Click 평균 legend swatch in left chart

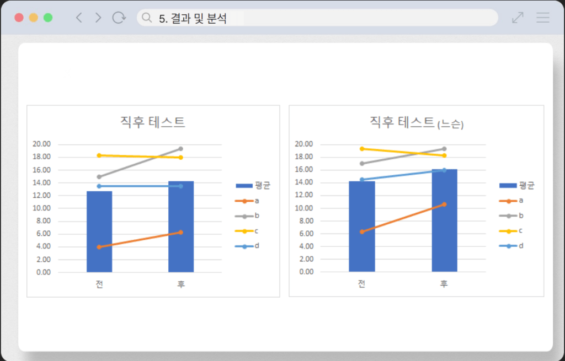tap(244, 186)
